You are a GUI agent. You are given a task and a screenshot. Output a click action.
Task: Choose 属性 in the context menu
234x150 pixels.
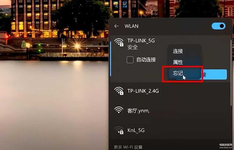tap(178, 62)
